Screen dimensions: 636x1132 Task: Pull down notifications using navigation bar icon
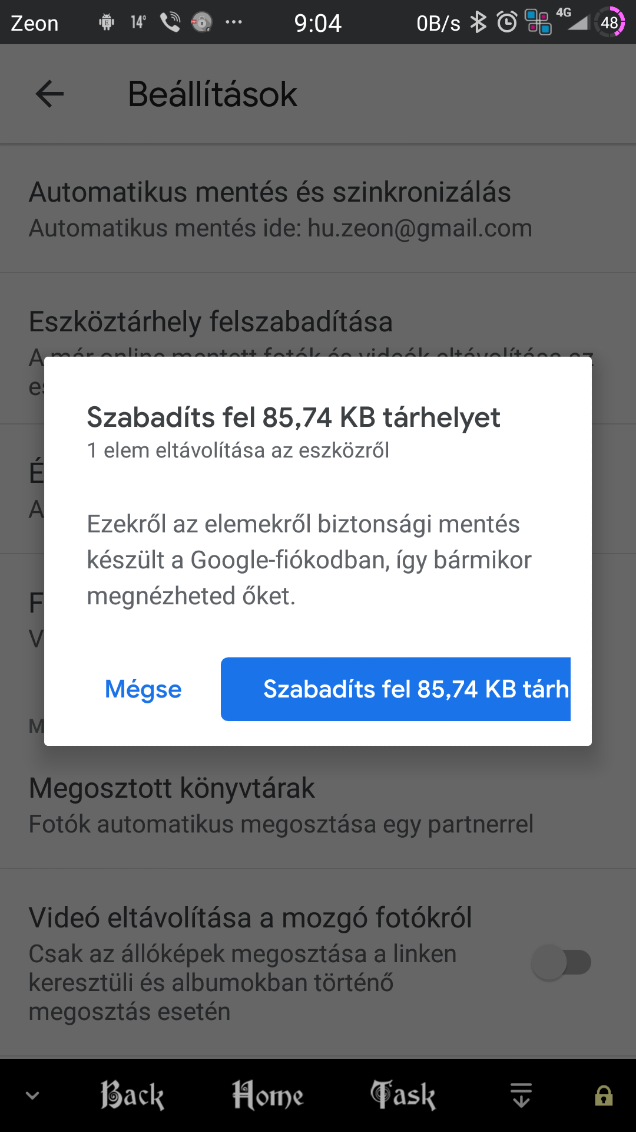(x=521, y=1096)
